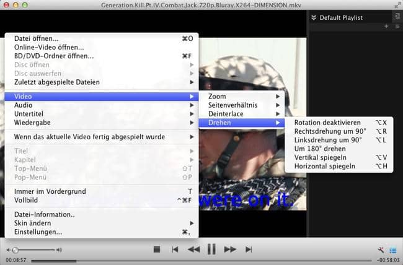Click the Default Playlist title
Viewport: 403px width, 265px height.
(x=341, y=17)
